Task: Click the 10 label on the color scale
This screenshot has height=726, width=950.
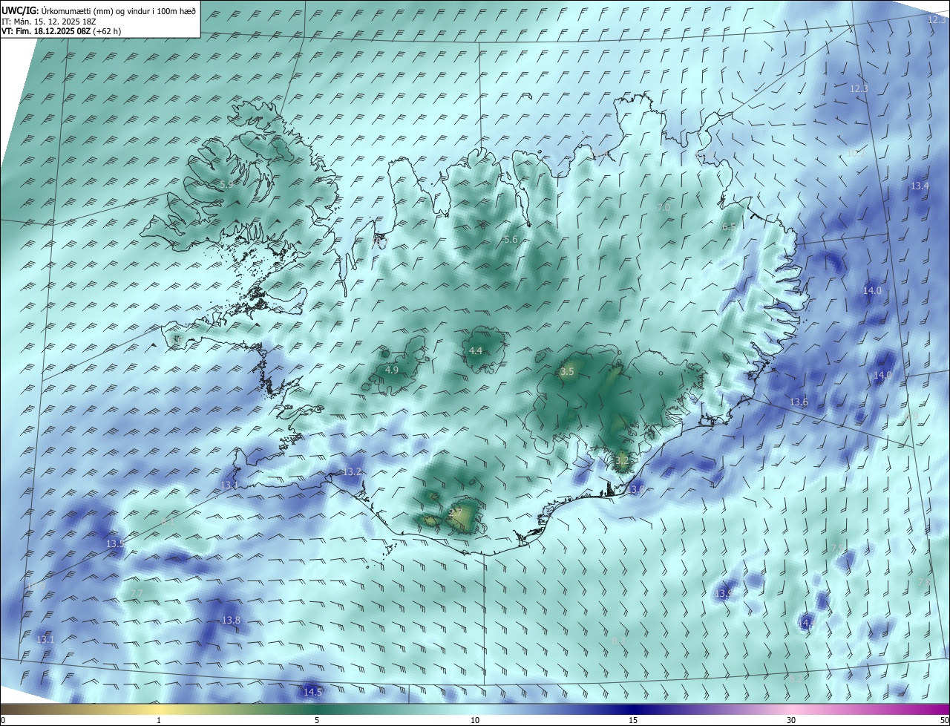Action: pyautogui.click(x=475, y=720)
